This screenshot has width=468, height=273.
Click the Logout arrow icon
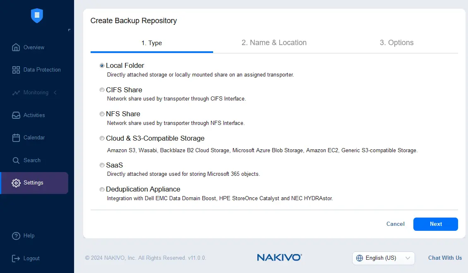click(16, 259)
